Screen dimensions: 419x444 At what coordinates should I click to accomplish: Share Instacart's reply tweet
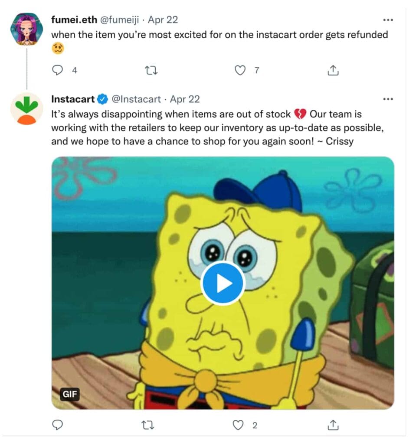[333, 425]
